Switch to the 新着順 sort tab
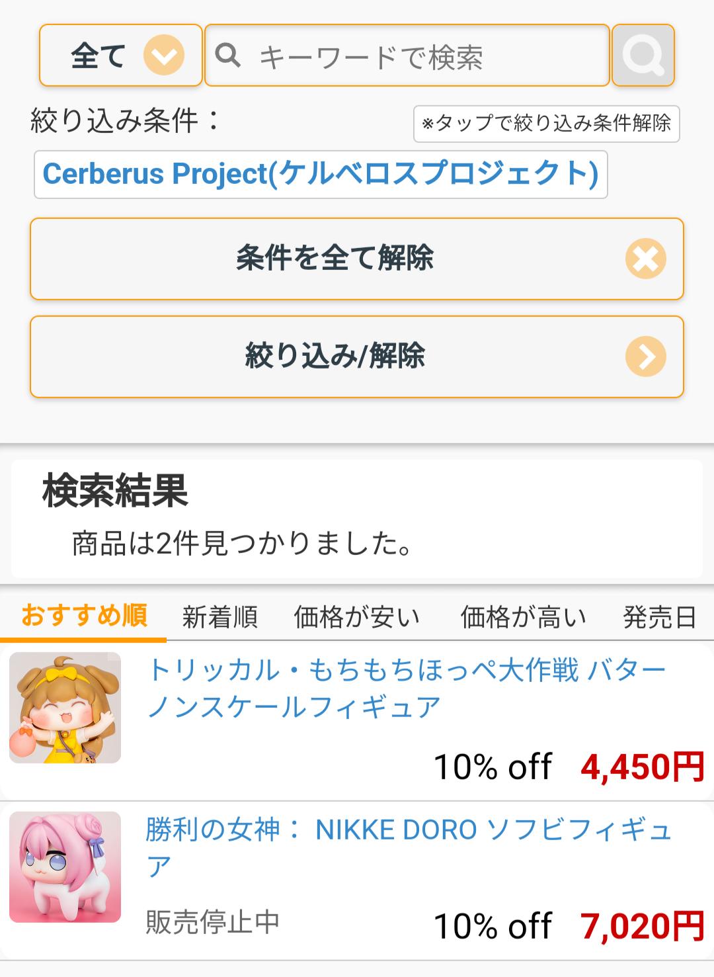Viewport: 714px width, 977px height. 219,617
